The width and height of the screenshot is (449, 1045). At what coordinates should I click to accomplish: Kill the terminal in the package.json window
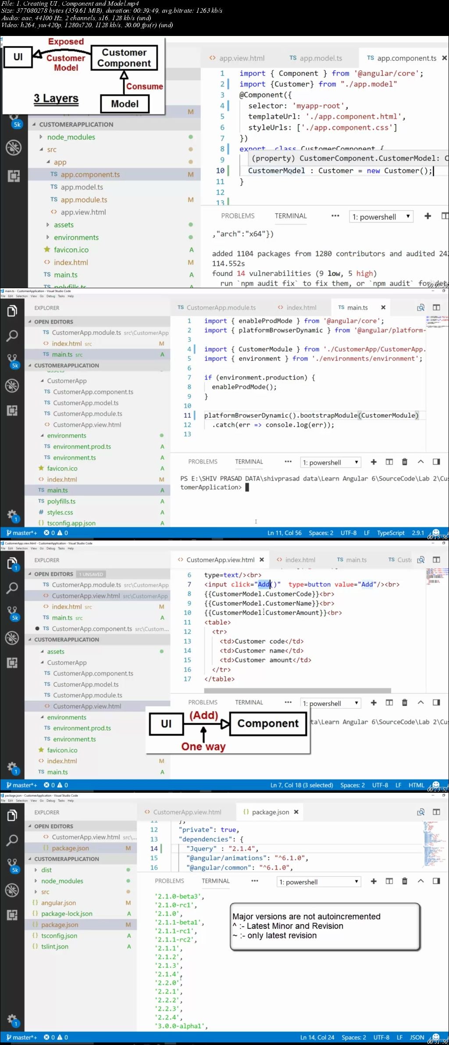coord(405,881)
